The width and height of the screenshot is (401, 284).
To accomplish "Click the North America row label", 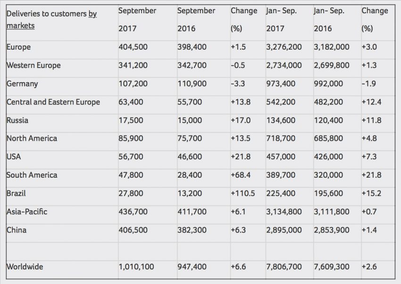I will [32, 138].
